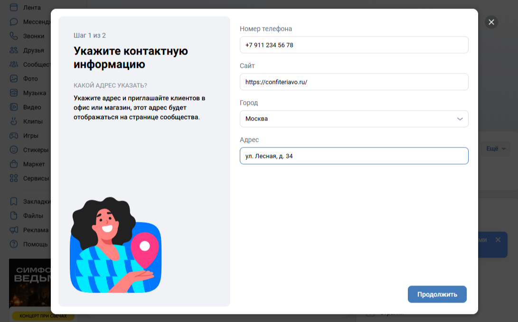Click the chevron arrow in city selector

click(x=460, y=119)
